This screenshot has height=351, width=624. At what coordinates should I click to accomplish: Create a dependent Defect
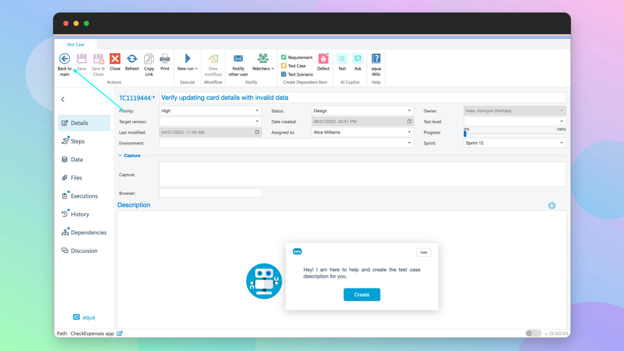click(323, 59)
